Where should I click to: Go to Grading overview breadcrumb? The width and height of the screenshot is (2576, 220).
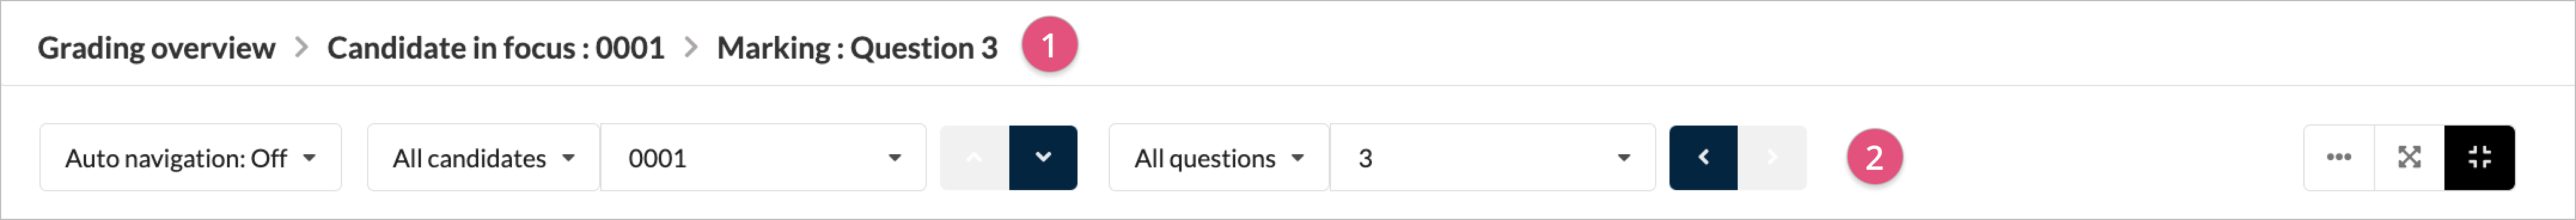click(156, 48)
